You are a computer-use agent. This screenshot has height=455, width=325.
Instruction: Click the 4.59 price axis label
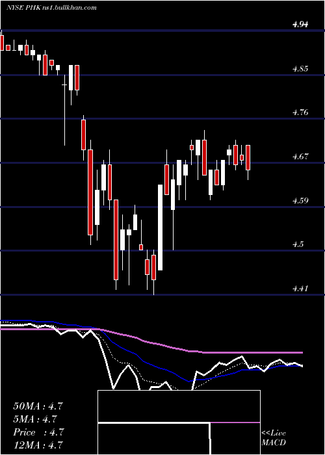pyautogui.click(x=300, y=200)
